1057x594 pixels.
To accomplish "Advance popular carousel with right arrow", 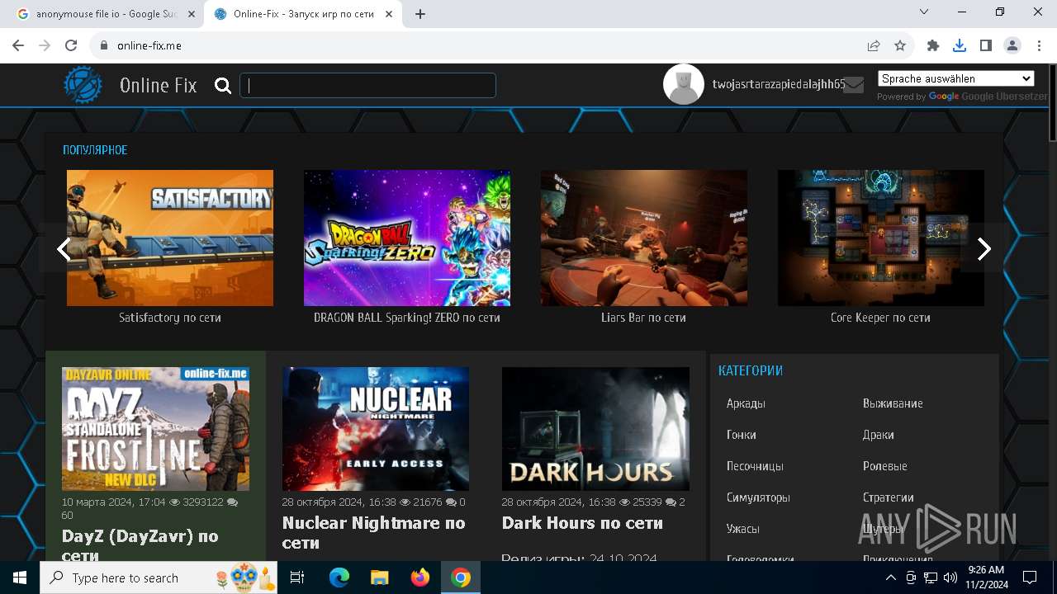I will [x=984, y=249].
